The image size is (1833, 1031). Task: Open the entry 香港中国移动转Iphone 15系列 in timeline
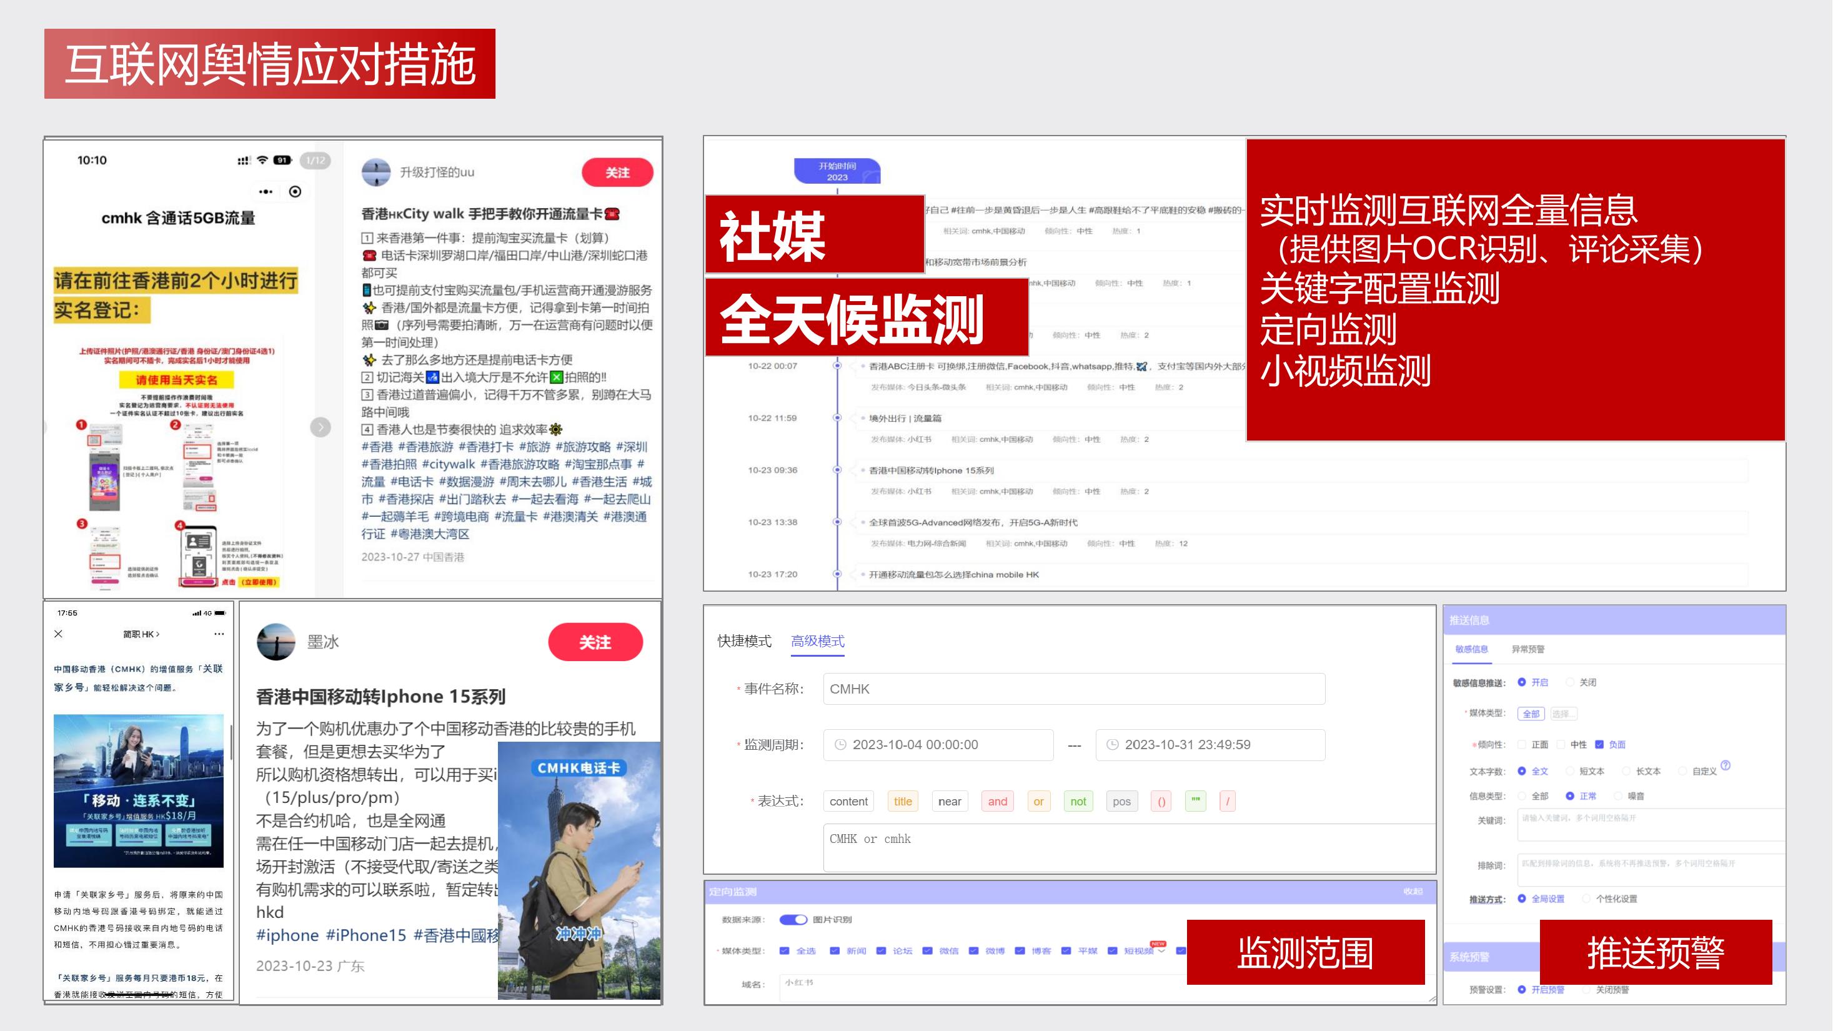pyautogui.click(x=931, y=471)
